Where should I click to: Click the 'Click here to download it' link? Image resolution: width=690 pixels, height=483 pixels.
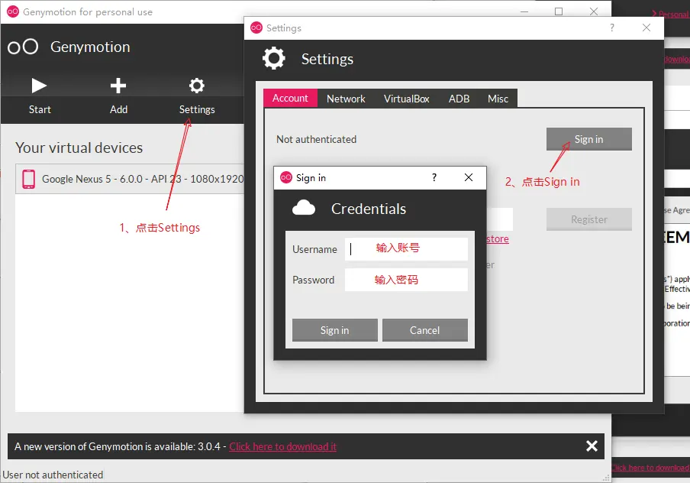pyautogui.click(x=282, y=446)
